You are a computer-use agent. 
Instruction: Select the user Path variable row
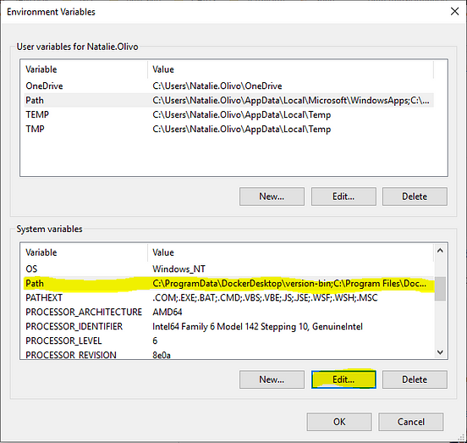(x=228, y=100)
